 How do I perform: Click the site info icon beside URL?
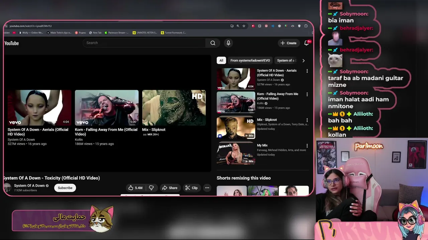6,26
